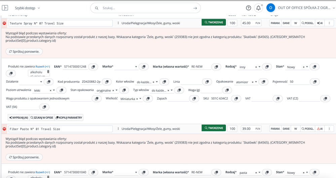
Task: Click the copy icon next to SKU 501C-634C2
Action: pyautogui.click(x=236, y=99)
